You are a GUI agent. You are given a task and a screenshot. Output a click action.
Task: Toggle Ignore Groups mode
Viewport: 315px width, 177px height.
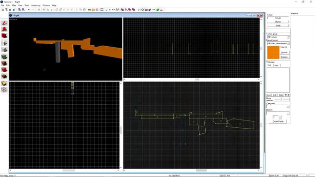point(52,10)
